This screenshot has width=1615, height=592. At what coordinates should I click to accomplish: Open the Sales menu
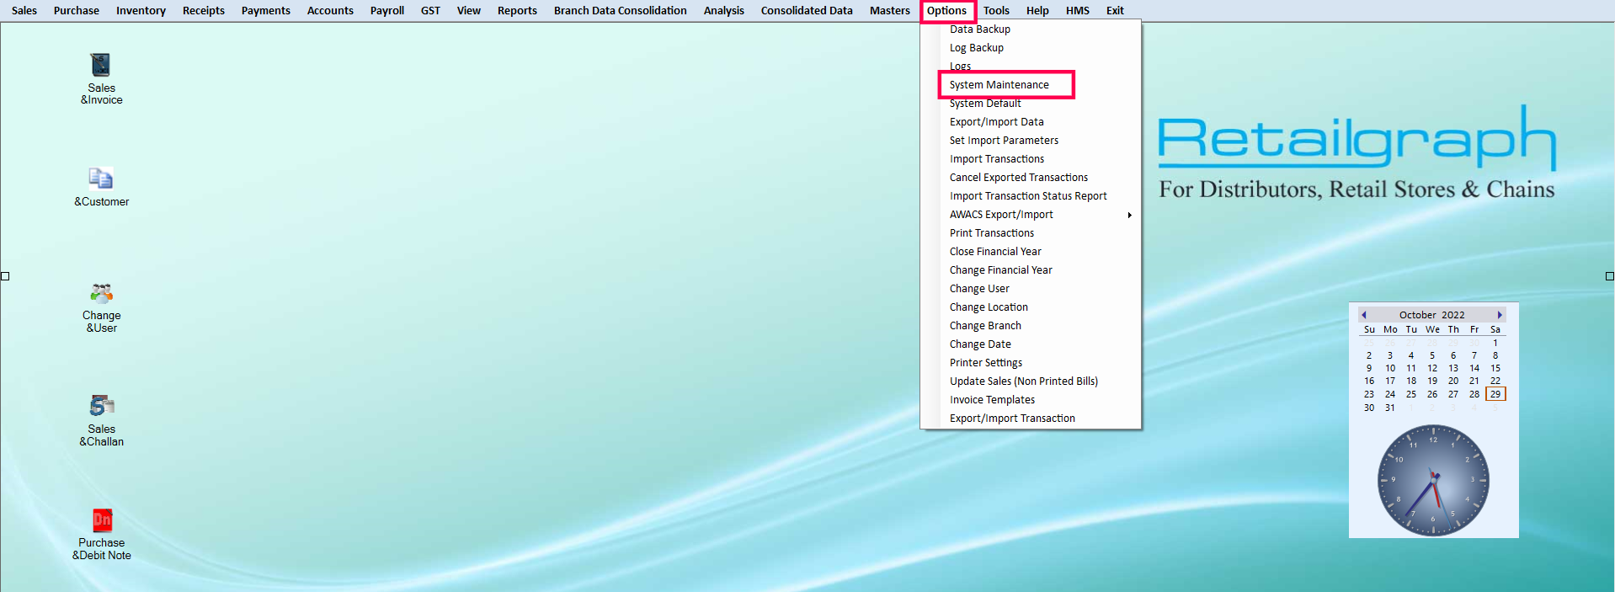click(x=24, y=11)
